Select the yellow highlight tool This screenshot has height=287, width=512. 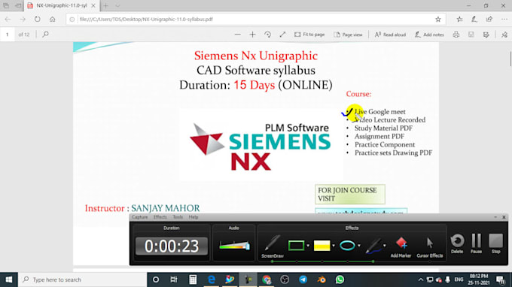click(x=322, y=245)
